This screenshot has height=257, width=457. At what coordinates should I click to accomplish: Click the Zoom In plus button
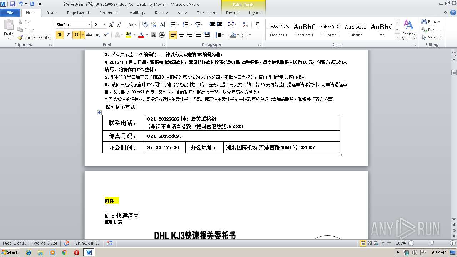453,243
